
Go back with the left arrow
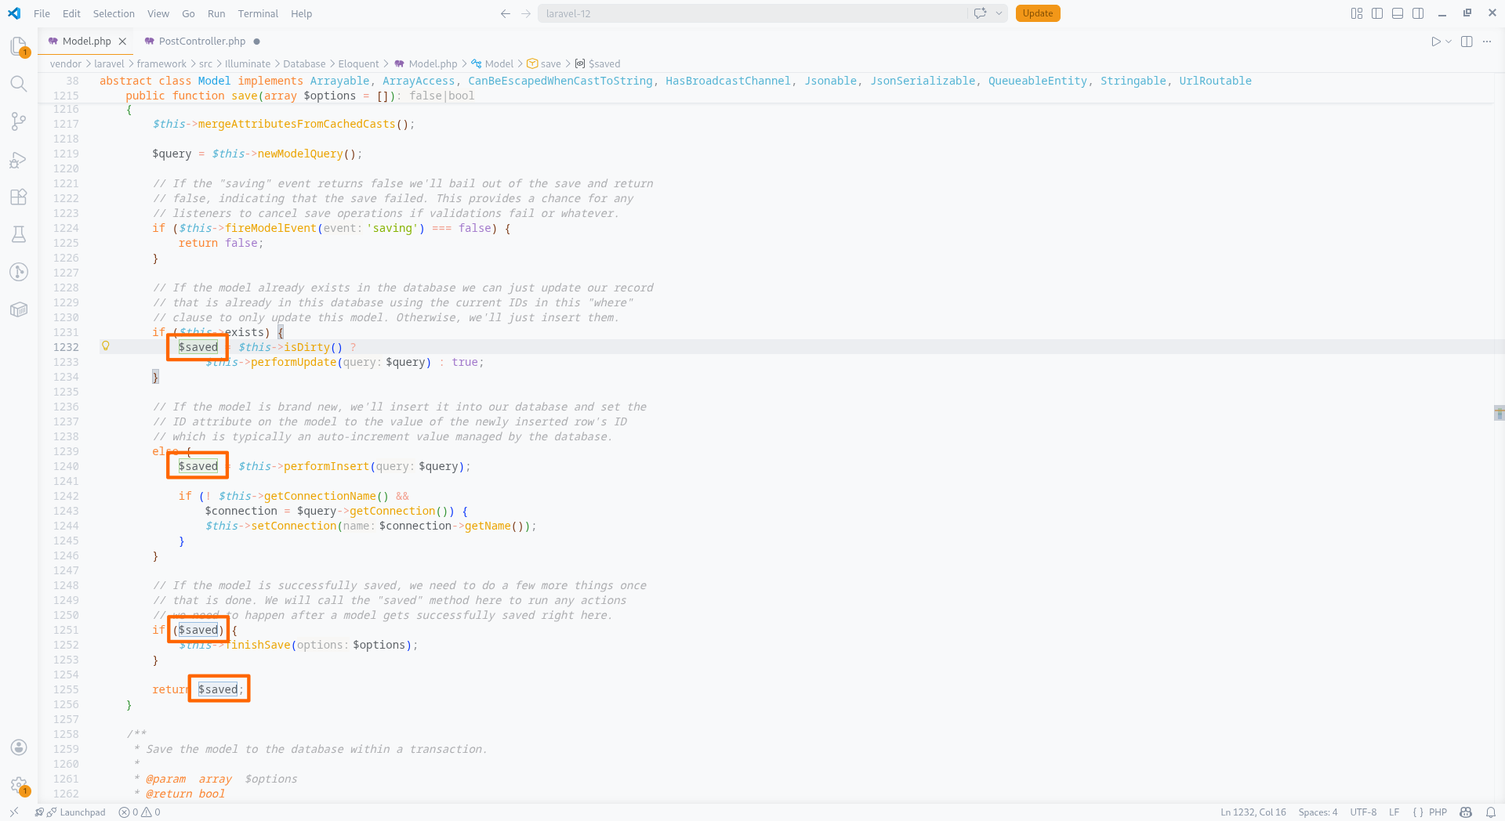coord(506,13)
